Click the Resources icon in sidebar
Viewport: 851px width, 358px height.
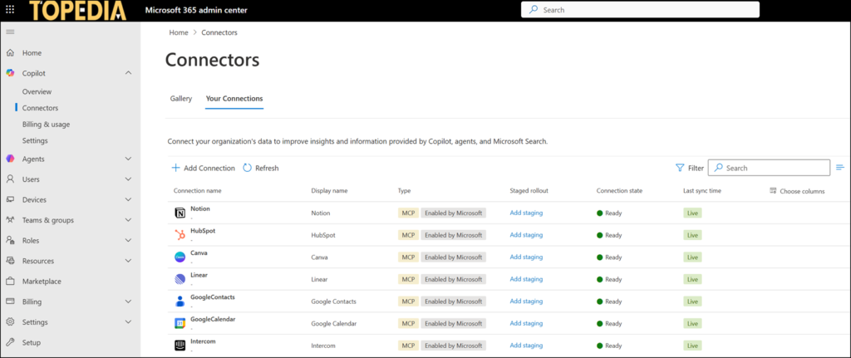click(10, 261)
